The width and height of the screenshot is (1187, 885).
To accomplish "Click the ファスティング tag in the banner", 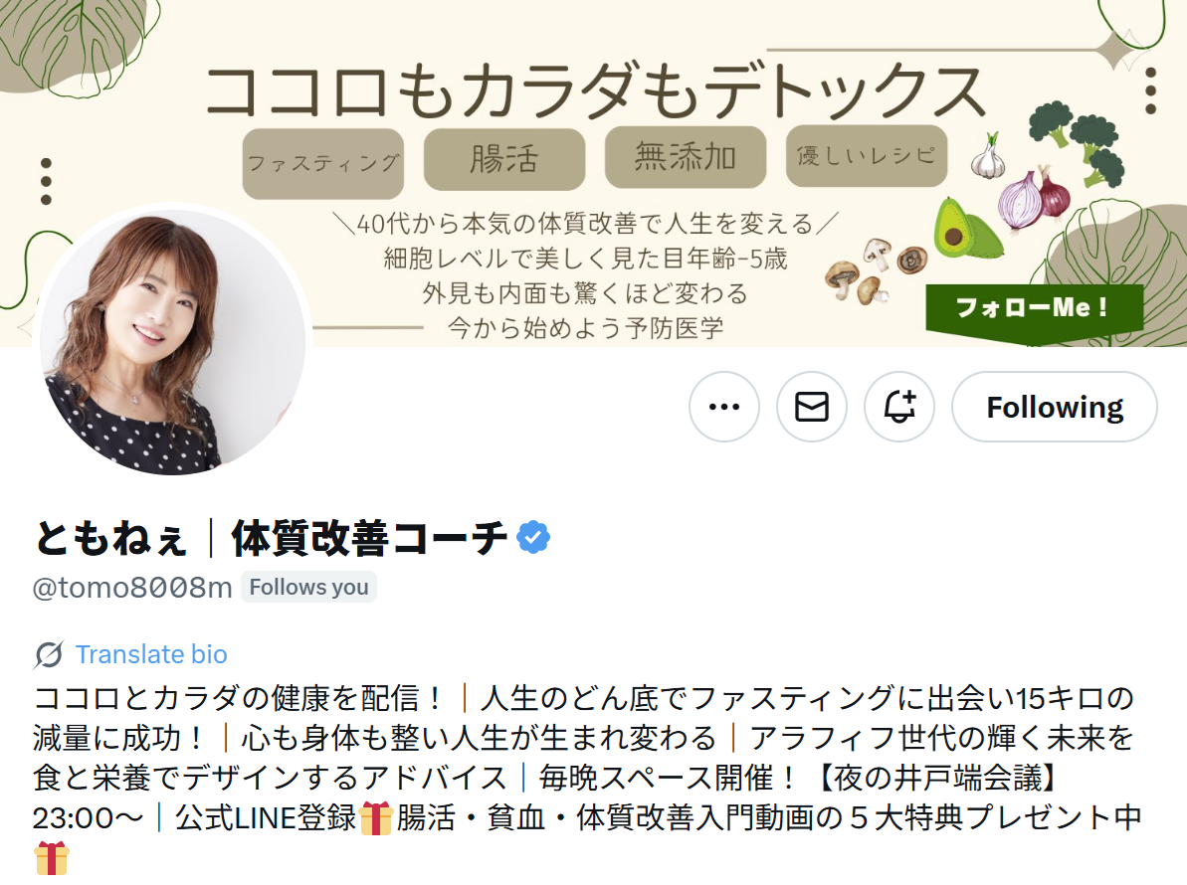I will click(323, 163).
